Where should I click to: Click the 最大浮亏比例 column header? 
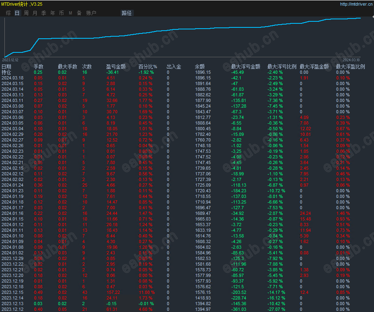(x=282, y=67)
